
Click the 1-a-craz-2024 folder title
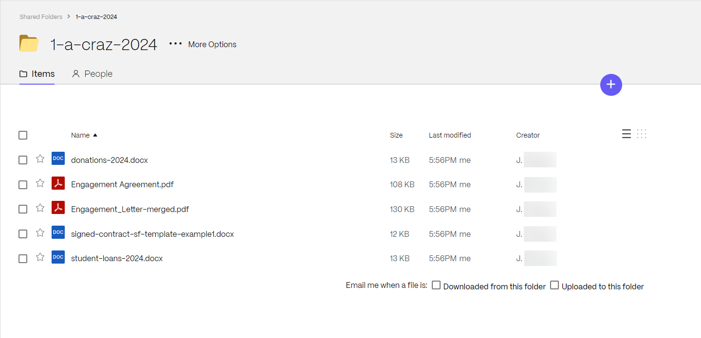104,44
